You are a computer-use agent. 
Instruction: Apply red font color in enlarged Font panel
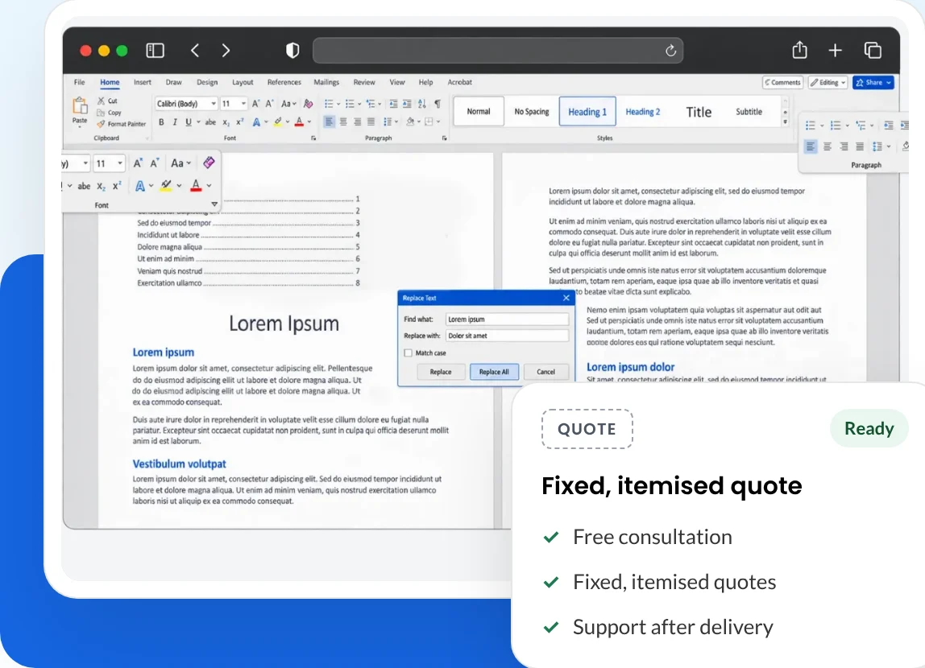coord(196,186)
